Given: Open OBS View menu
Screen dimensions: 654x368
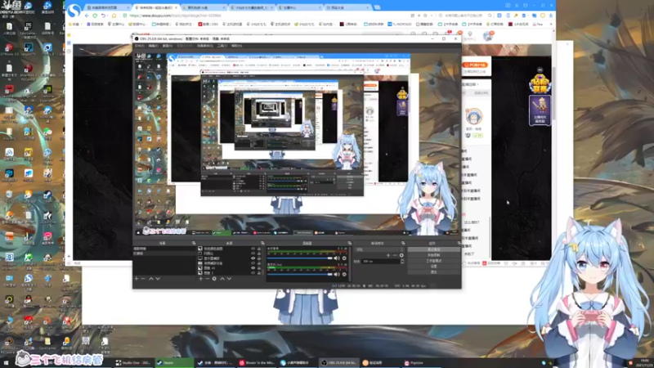Looking at the screenshot, I should 167,46.
